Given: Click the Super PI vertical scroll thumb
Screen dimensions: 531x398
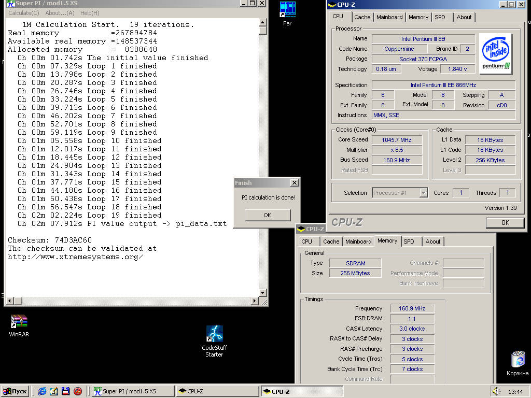Looking at the screenshot, I should click(x=263, y=31).
